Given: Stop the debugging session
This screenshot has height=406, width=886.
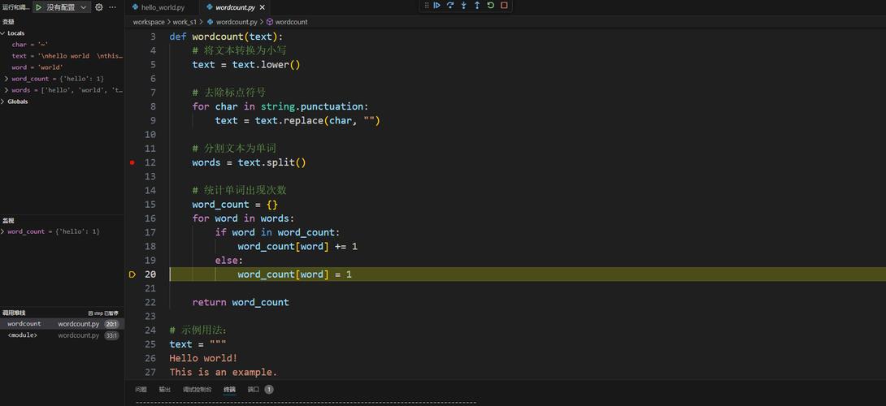Looking at the screenshot, I should pos(504,6).
